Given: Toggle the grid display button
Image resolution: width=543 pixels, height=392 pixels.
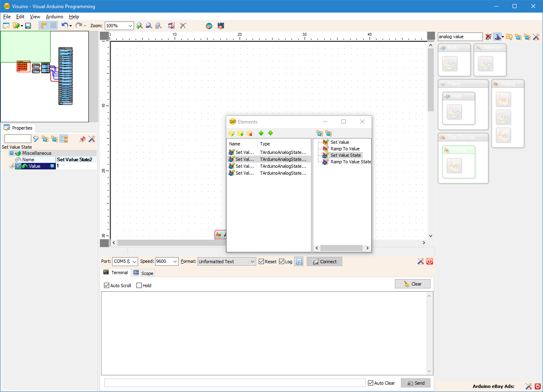Looking at the screenshot, I should pos(54,26).
